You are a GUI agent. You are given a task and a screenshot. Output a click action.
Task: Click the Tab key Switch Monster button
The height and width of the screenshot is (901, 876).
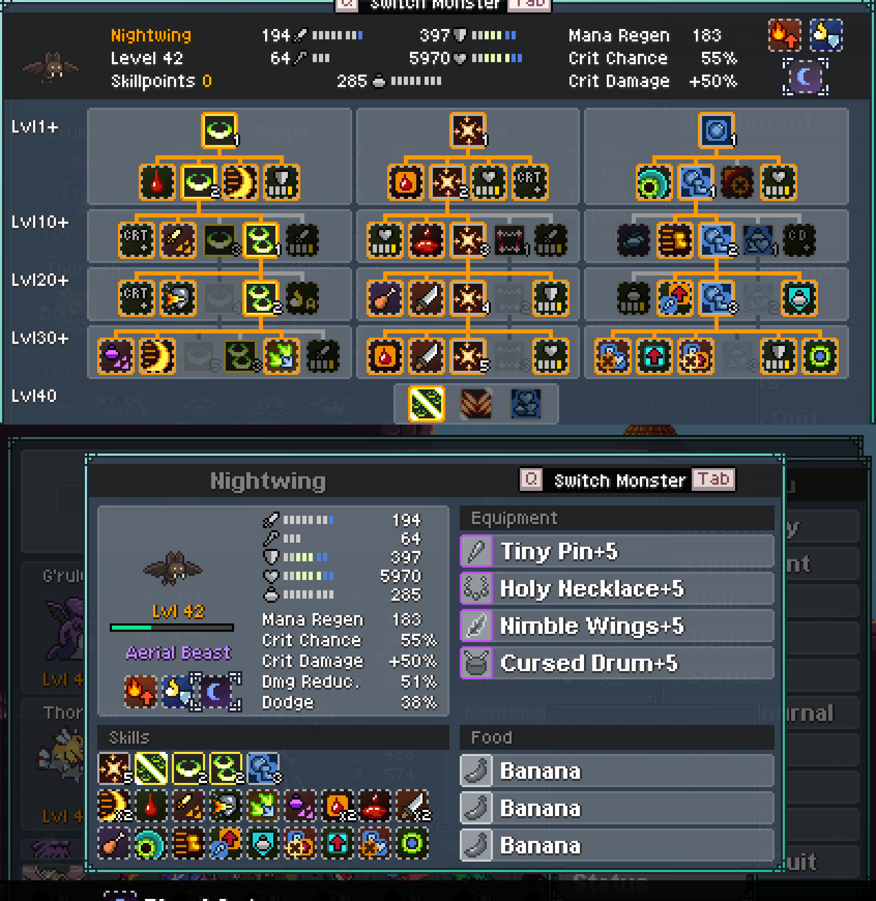(713, 479)
